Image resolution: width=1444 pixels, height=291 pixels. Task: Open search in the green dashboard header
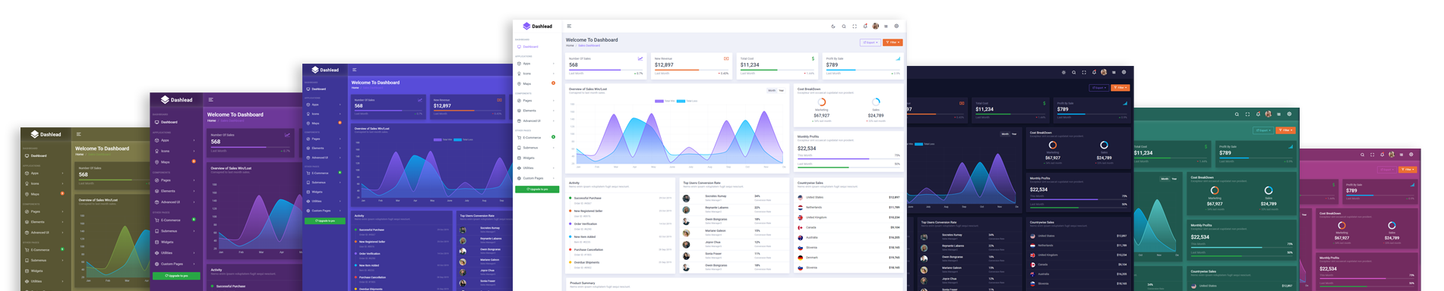tap(1237, 114)
